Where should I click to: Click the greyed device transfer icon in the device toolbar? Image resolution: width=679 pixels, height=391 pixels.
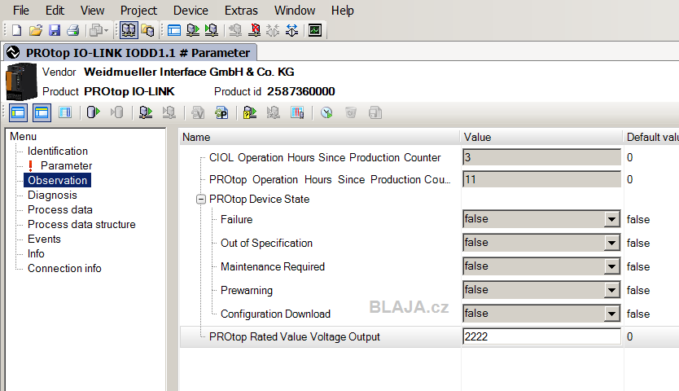click(169, 112)
